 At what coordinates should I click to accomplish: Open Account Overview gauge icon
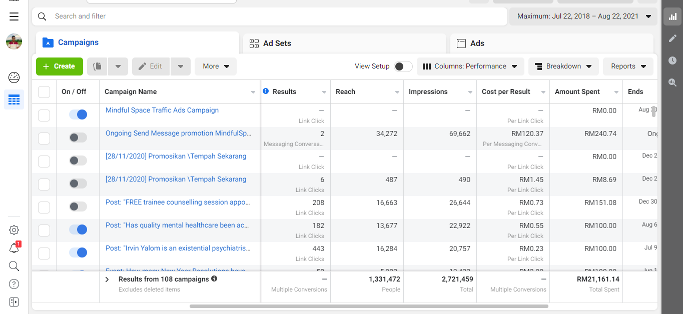pos(14,77)
